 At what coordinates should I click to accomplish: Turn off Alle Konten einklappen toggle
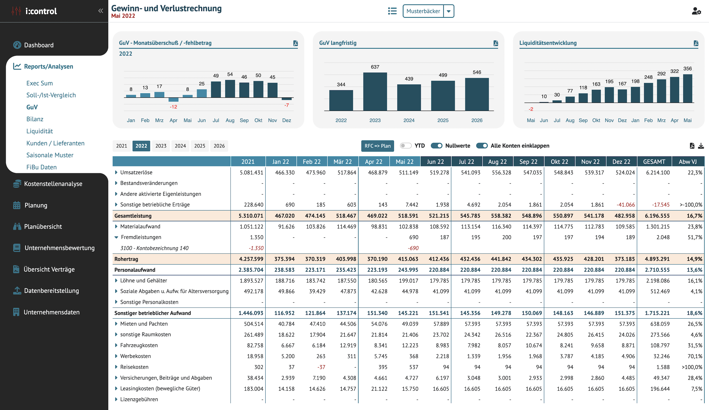[482, 146]
